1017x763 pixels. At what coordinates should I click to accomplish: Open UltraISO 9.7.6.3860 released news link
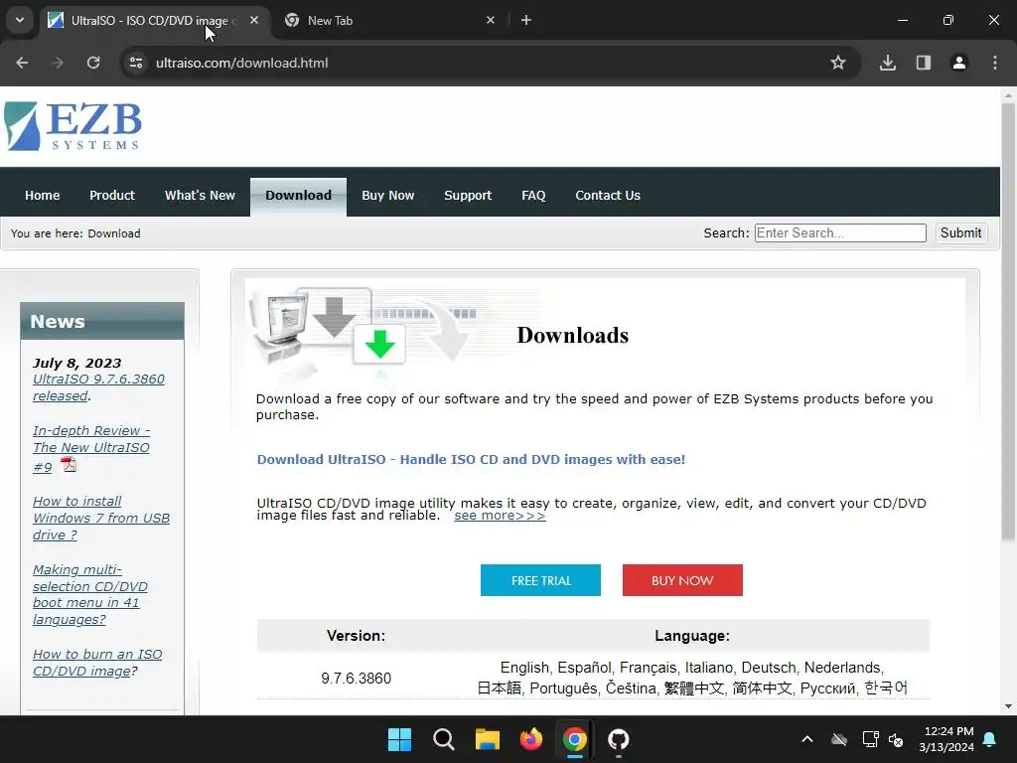pyautogui.click(x=98, y=387)
